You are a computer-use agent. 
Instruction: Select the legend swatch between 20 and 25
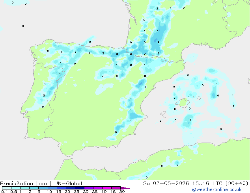(70, 188)
